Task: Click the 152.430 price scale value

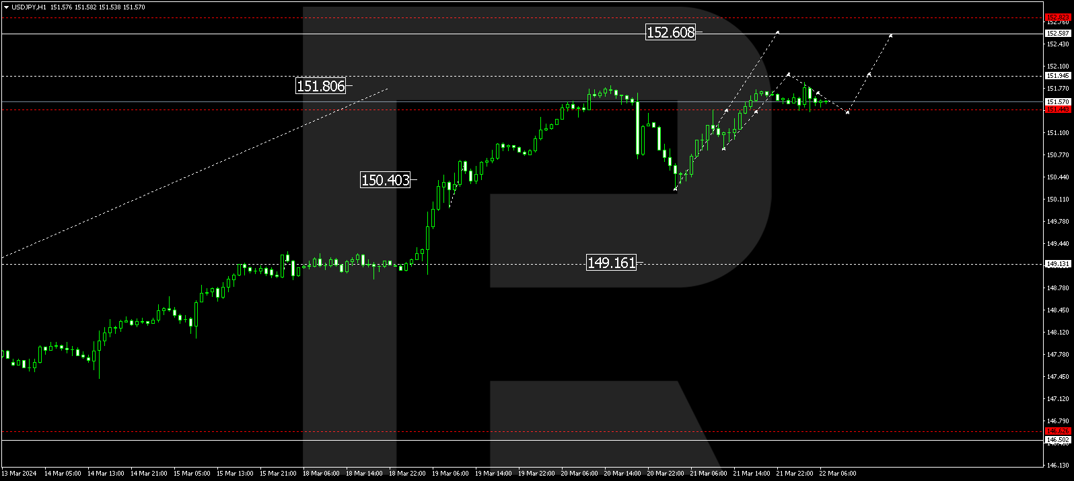Action: 1058,44
